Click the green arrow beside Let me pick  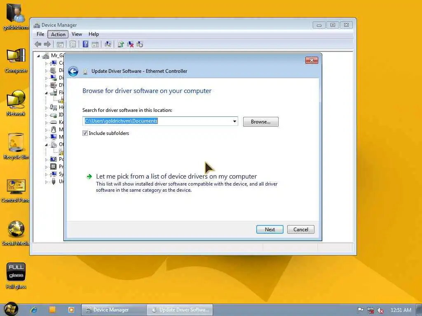[x=89, y=177]
